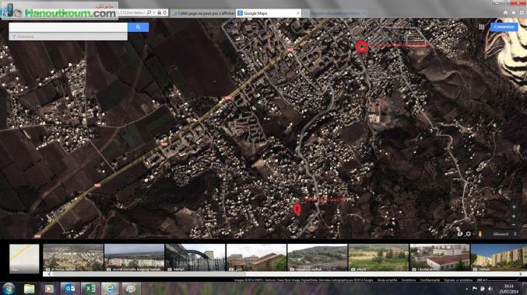Screen dimensions: 527x295
Task: Click the Itinéraire link below search box
Action: 26,36
